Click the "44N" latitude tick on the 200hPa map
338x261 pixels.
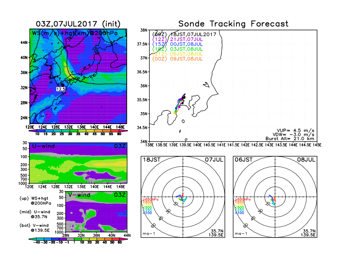point(24,43)
